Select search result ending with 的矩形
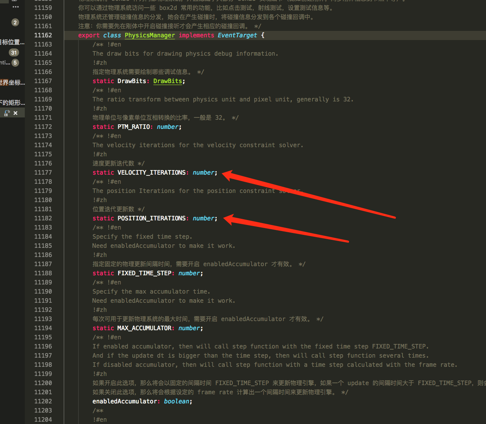This screenshot has height=424, width=486. [x=13, y=103]
